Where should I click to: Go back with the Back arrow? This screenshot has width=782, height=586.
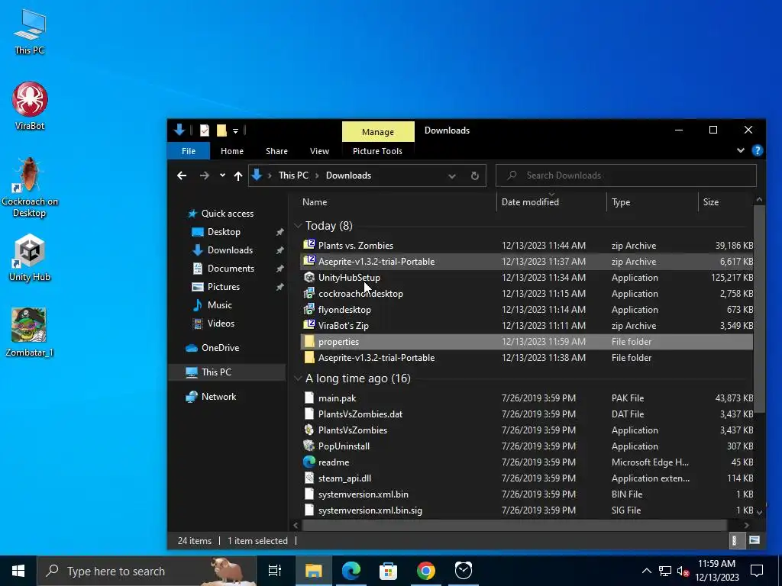click(182, 175)
